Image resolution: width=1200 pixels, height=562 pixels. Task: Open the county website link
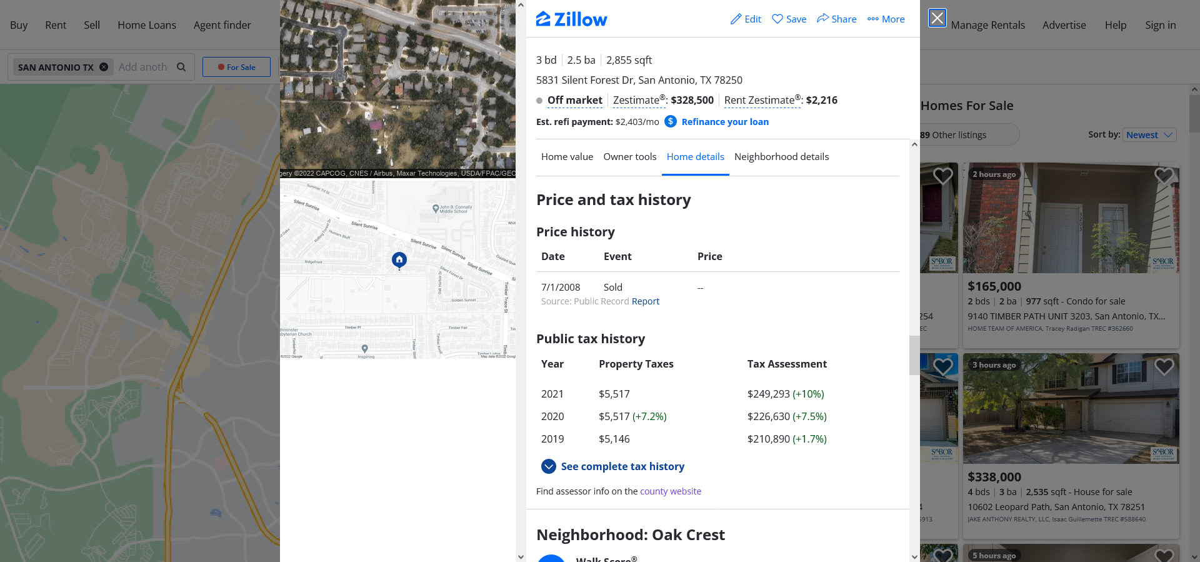[x=671, y=491]
